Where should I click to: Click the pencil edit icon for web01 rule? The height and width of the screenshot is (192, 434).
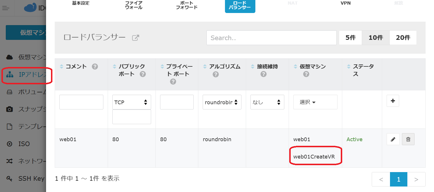pyautogui.click(x=393, y=139)
